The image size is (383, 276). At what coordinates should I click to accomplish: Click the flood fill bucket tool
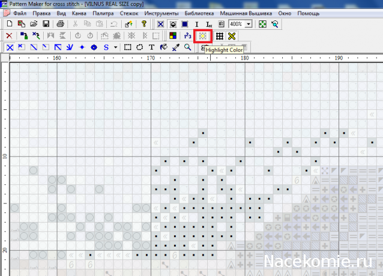click(163, 47)
